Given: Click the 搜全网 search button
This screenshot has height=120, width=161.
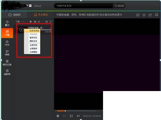Looking at the screenshot, I should tap(119, 6).
